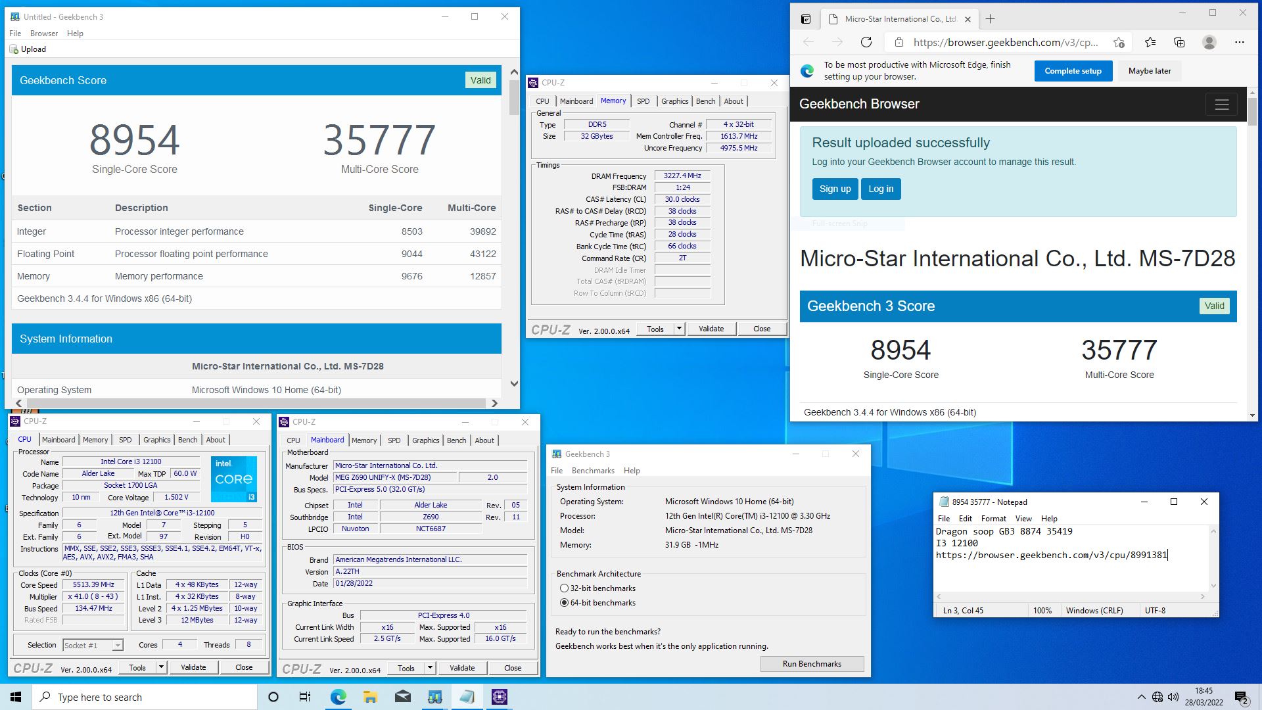The image size is (1262, 710).
Task: Click the taskbar search box
Action: click(145, 697)
